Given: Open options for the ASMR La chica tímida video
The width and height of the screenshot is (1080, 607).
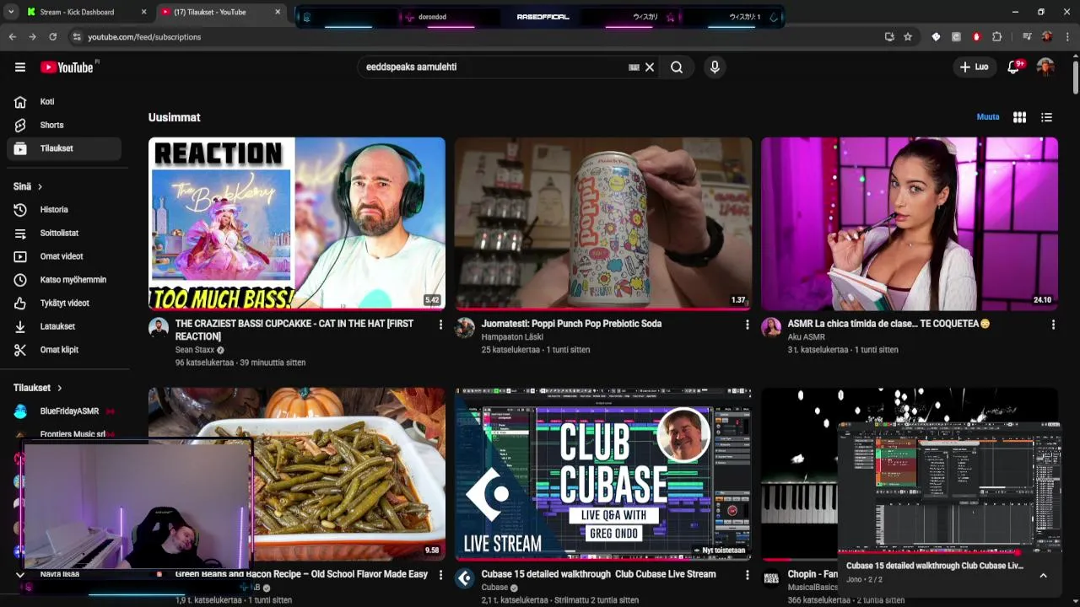Looking at the screenshot, I should pos(1053,325).
